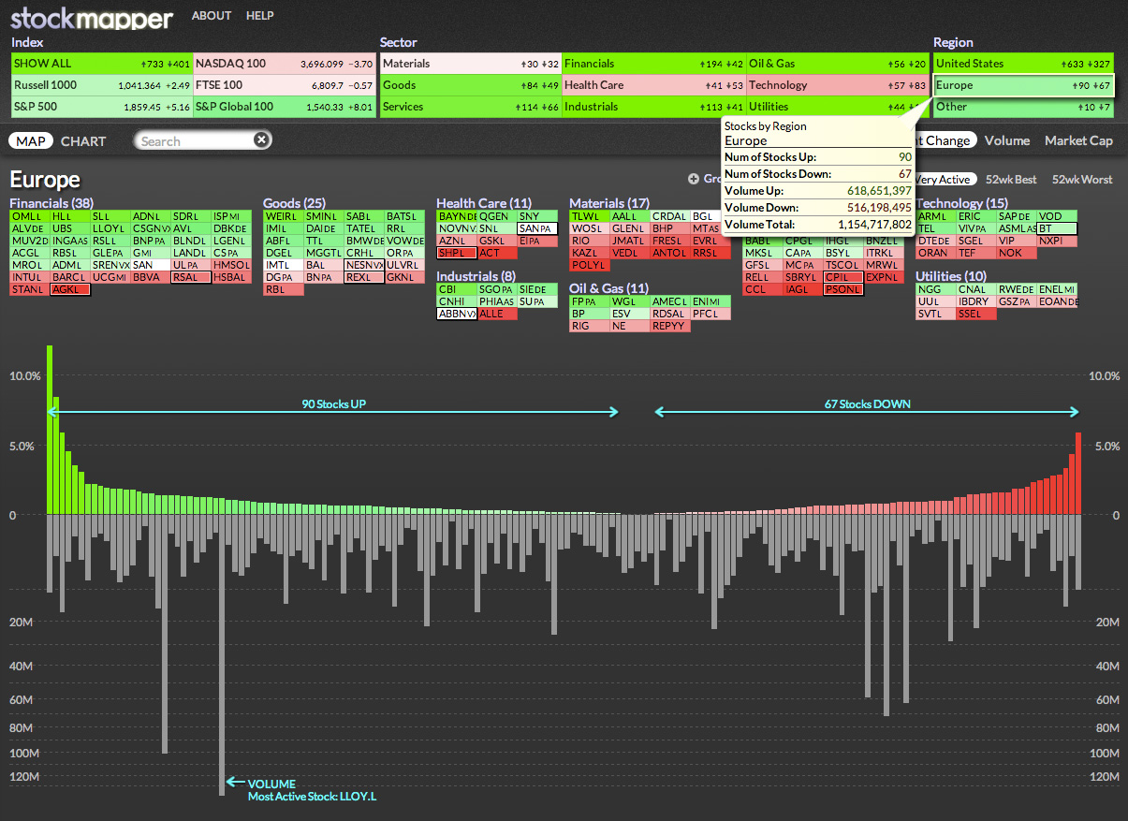Open the ABOUT page

coord(212,16)
